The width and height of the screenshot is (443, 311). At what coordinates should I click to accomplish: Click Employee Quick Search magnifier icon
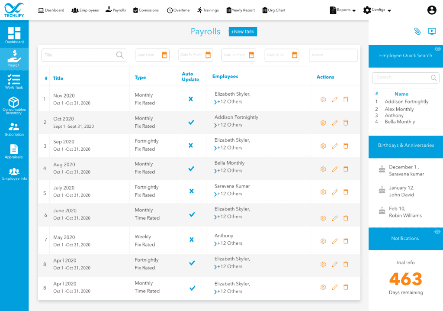[x=433, y=78]
